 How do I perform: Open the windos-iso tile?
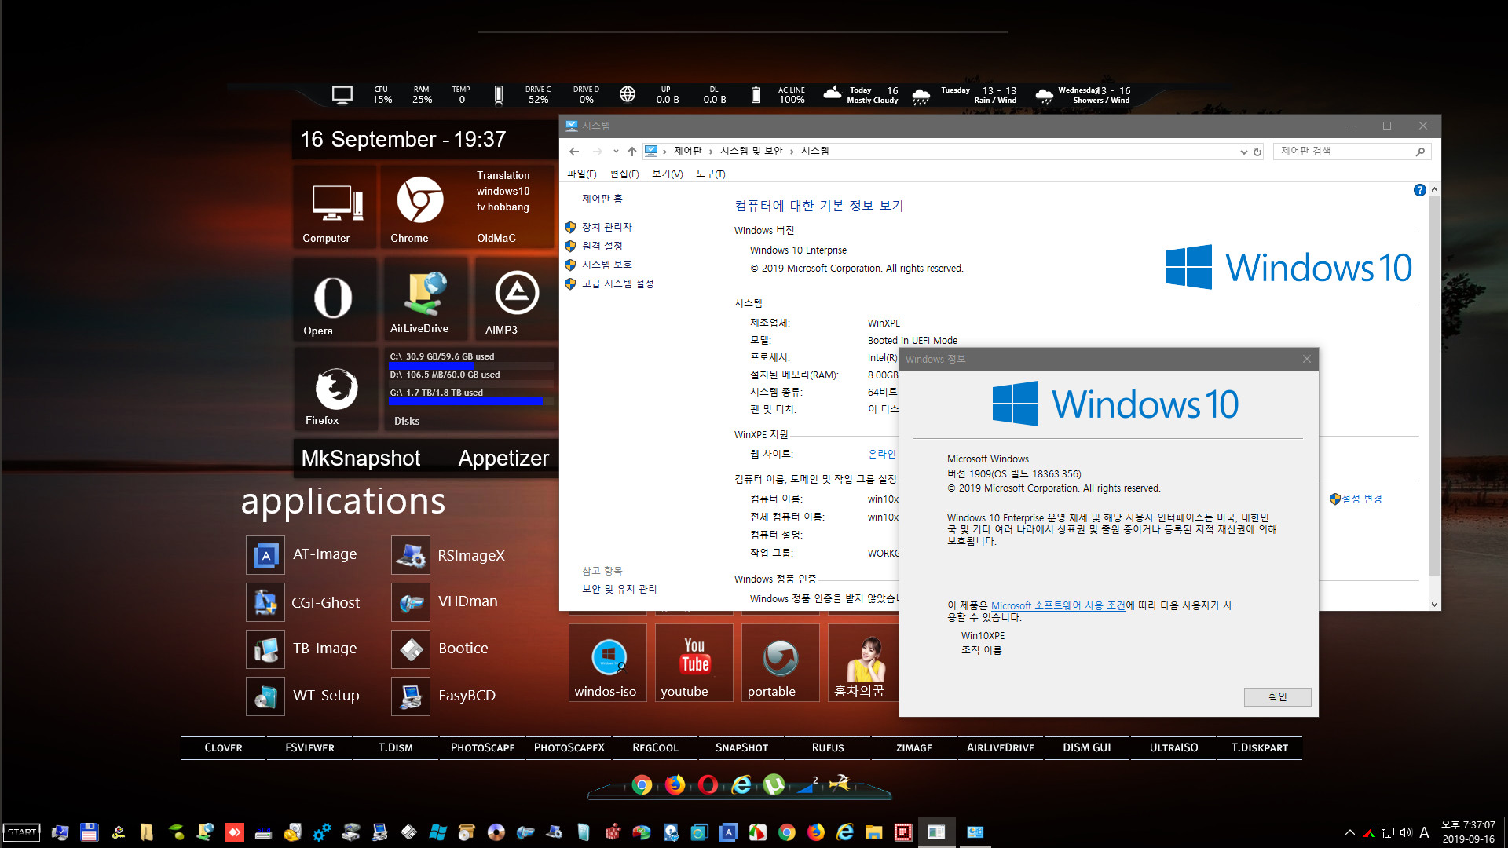coord(608,662)
